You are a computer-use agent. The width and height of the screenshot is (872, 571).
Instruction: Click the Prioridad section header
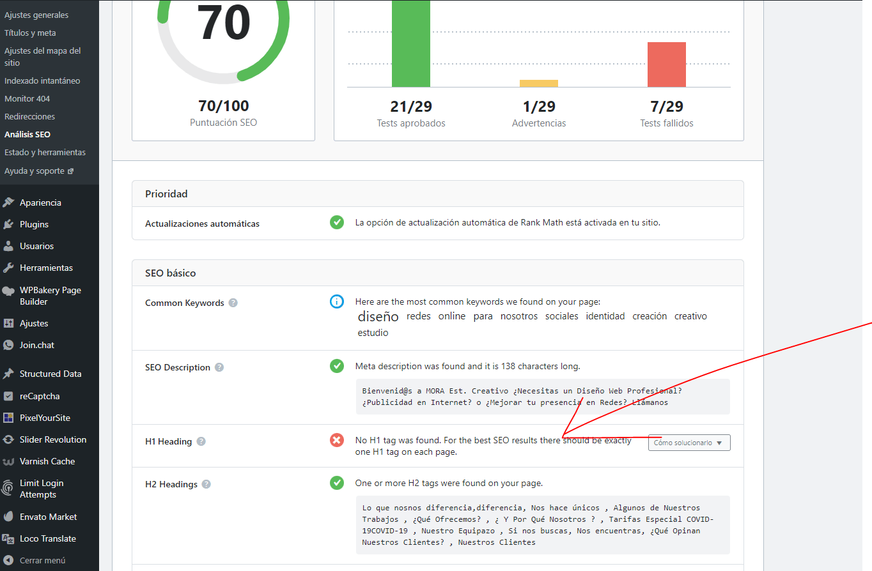438,194
